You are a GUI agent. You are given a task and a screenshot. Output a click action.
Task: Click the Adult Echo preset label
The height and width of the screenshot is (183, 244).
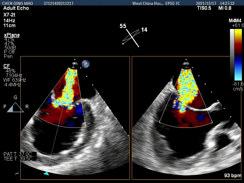coord(16,8)
